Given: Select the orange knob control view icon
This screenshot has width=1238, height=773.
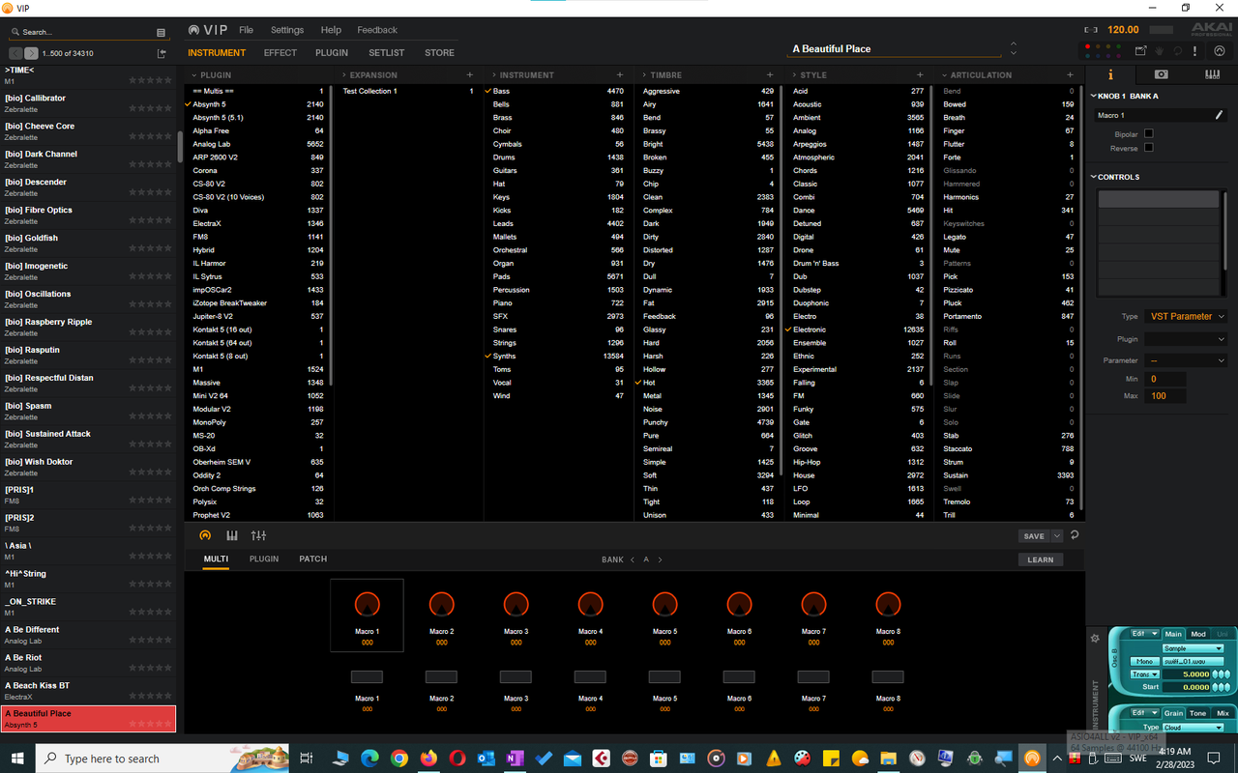Looking at the screenshot, I should point(205,535).
